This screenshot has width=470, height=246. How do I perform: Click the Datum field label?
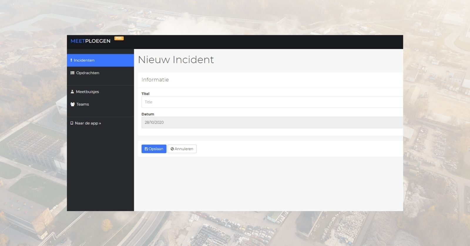pyautogui.click(x=148, y=114)
